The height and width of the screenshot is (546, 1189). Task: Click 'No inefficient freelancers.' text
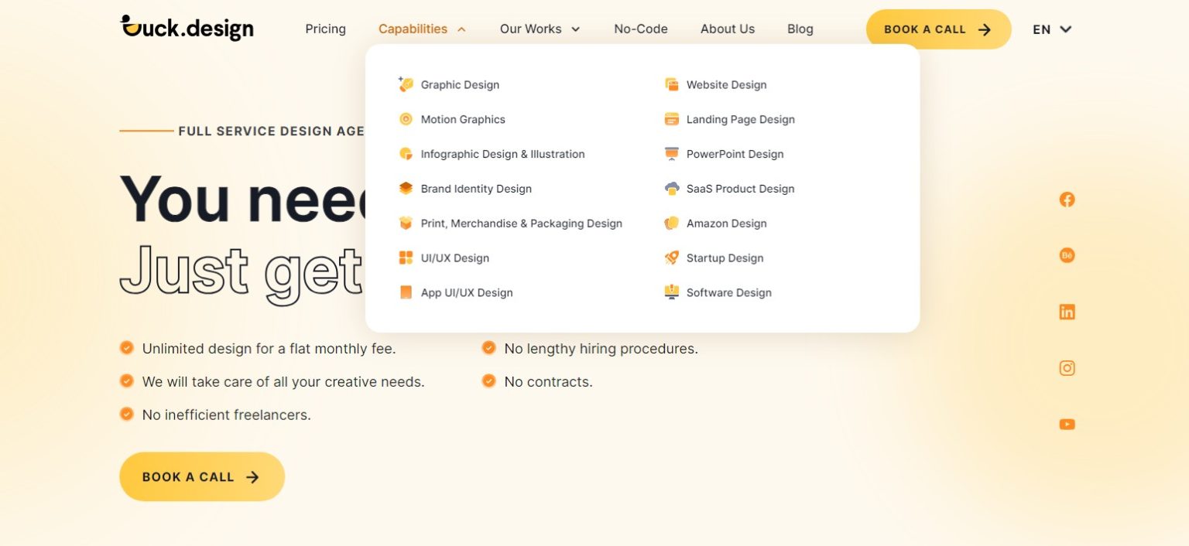pyautogui.click(x=226, y=415)
